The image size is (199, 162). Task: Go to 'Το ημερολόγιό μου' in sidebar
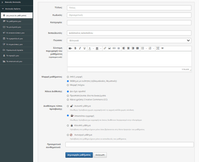pos(15,39)
